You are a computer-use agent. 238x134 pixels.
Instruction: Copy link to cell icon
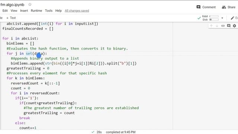[223, 26]
